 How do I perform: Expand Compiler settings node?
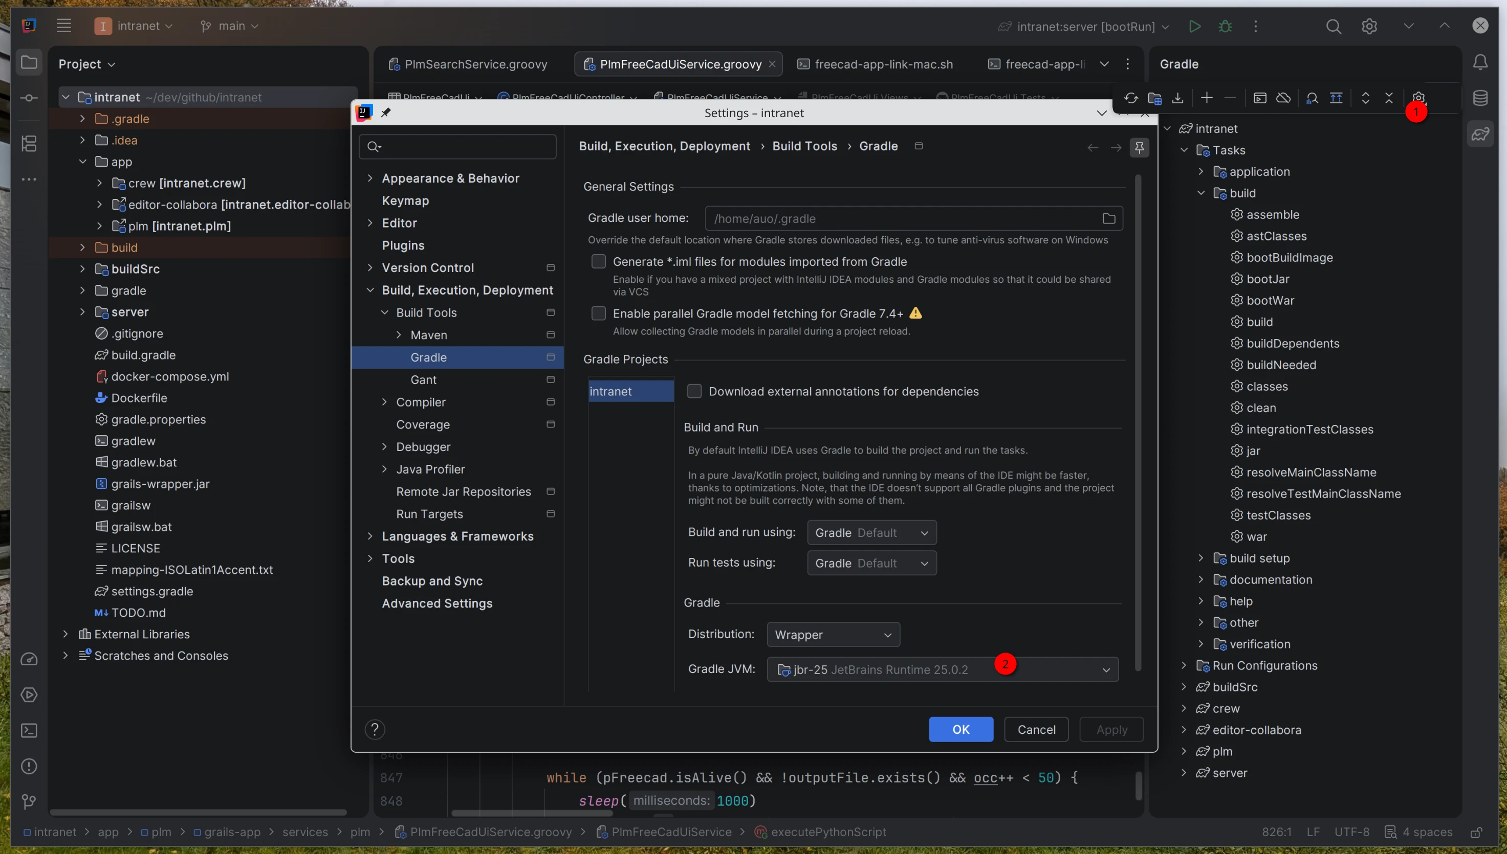click(x=384, y=402)
